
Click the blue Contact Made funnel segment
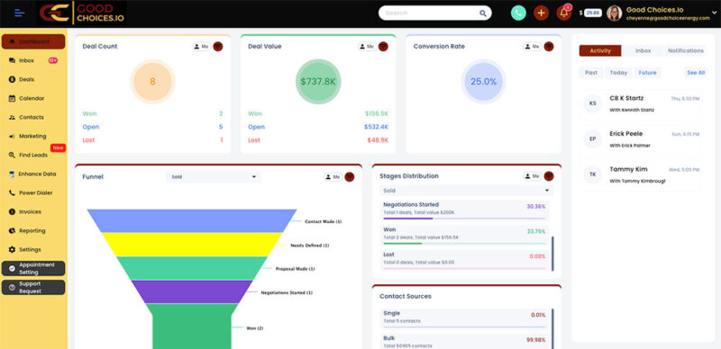point(192,221)
